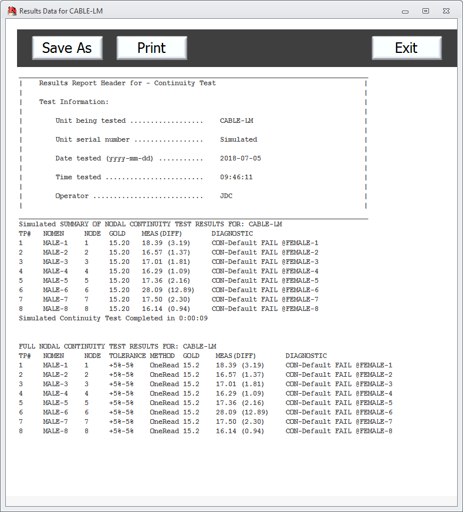This screenshot has height=512, width=463.
Task: Select the operator name JDC
Action: [226, 196]
